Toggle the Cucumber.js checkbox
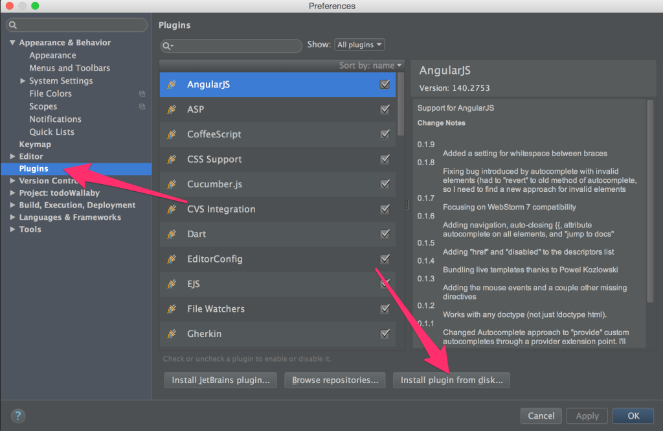Image resolution: width=663 pixels, height=431 pixels. click(385, 184)
